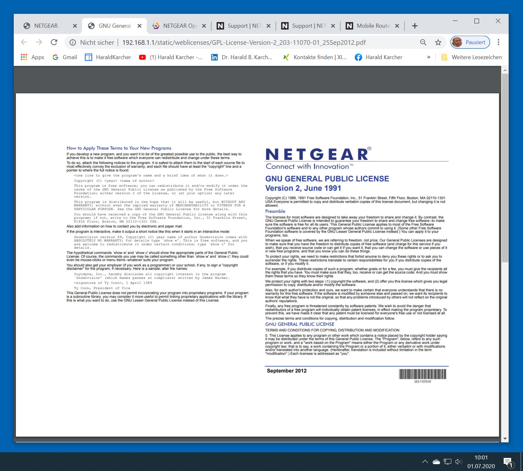
Task: Click the PDF vertical scrollbar thumb
Action: click(505, 168)
